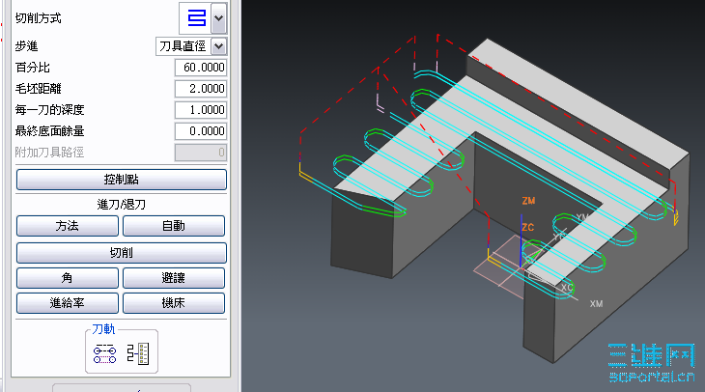This screenshot has width=705, height=392.
Task: Click the 自動 engage/retract button
Action: tap(174, 226)
